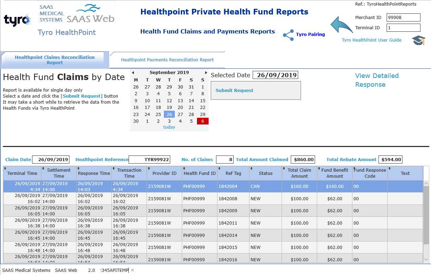431x275 pixels.
Task: Click SAAS Medical Systems bottom bar label
Action: tap(26, 270)
